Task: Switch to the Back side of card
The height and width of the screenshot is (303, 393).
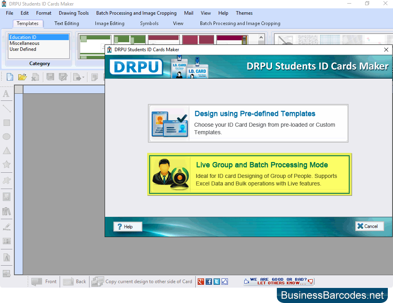Action: click(74, 281)
